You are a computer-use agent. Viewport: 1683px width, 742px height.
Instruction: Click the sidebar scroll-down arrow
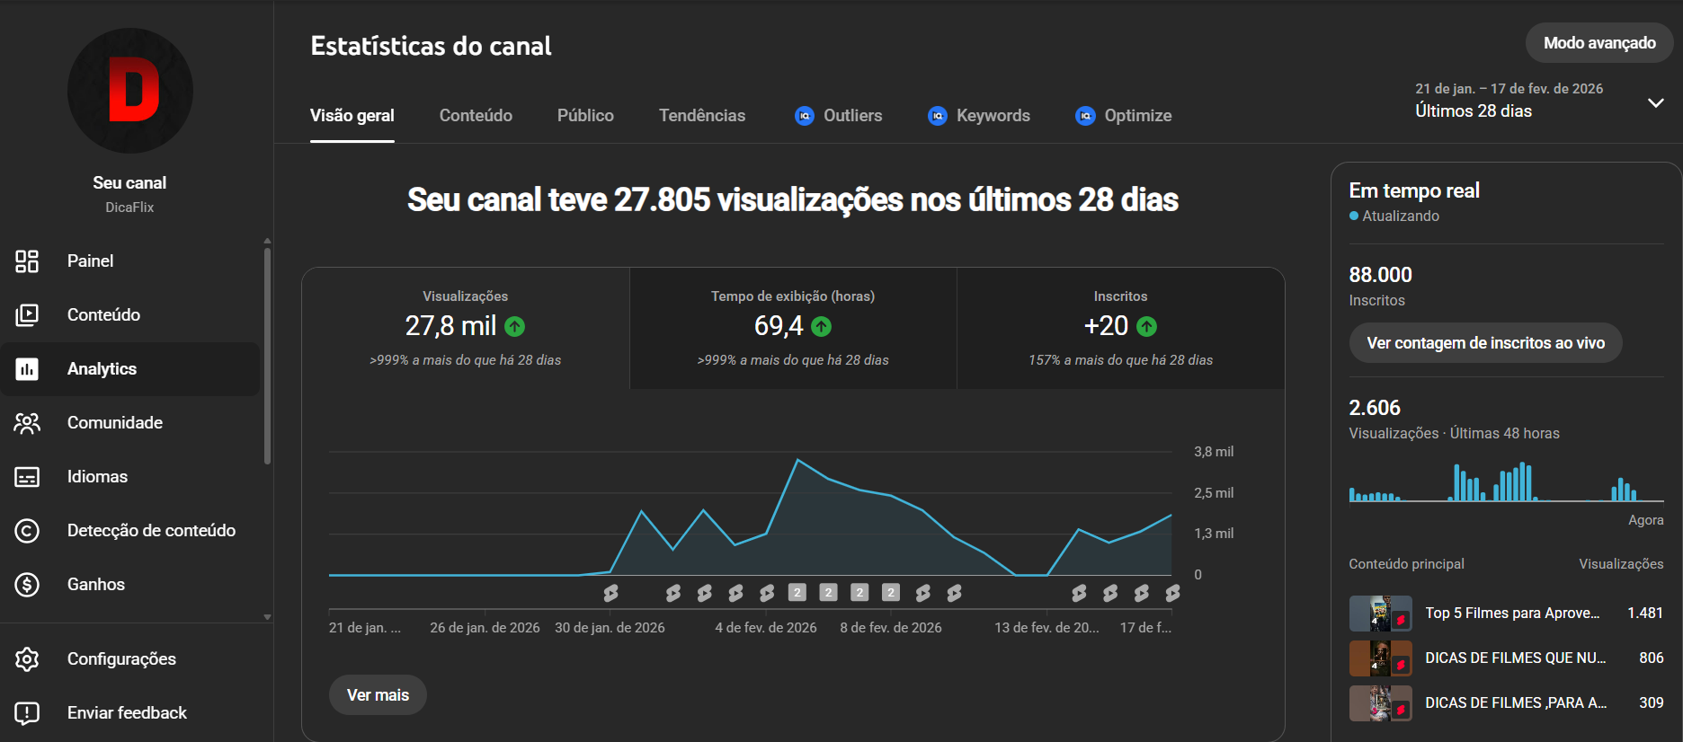point(267,617)
